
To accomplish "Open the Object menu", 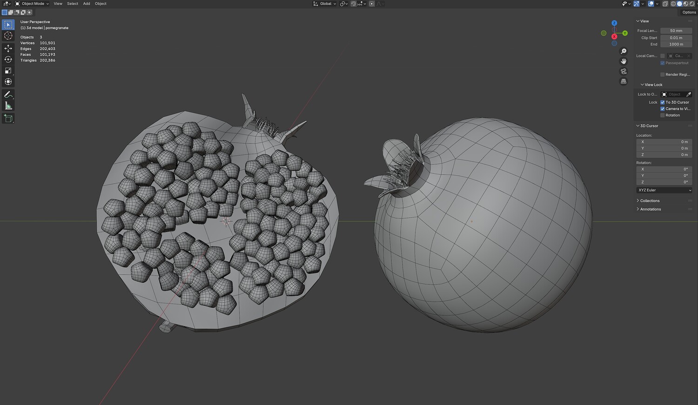I will click(x=101, y=4).
